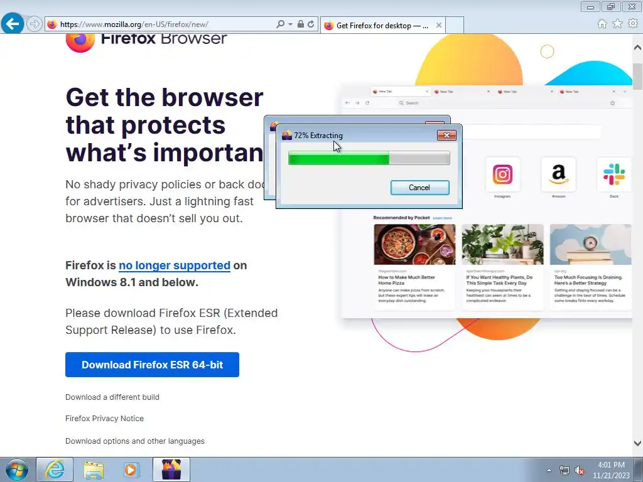Screen dimensions: 643x482
Task: Open the 'no longer supported' link
Action: [x=175, y=265]
